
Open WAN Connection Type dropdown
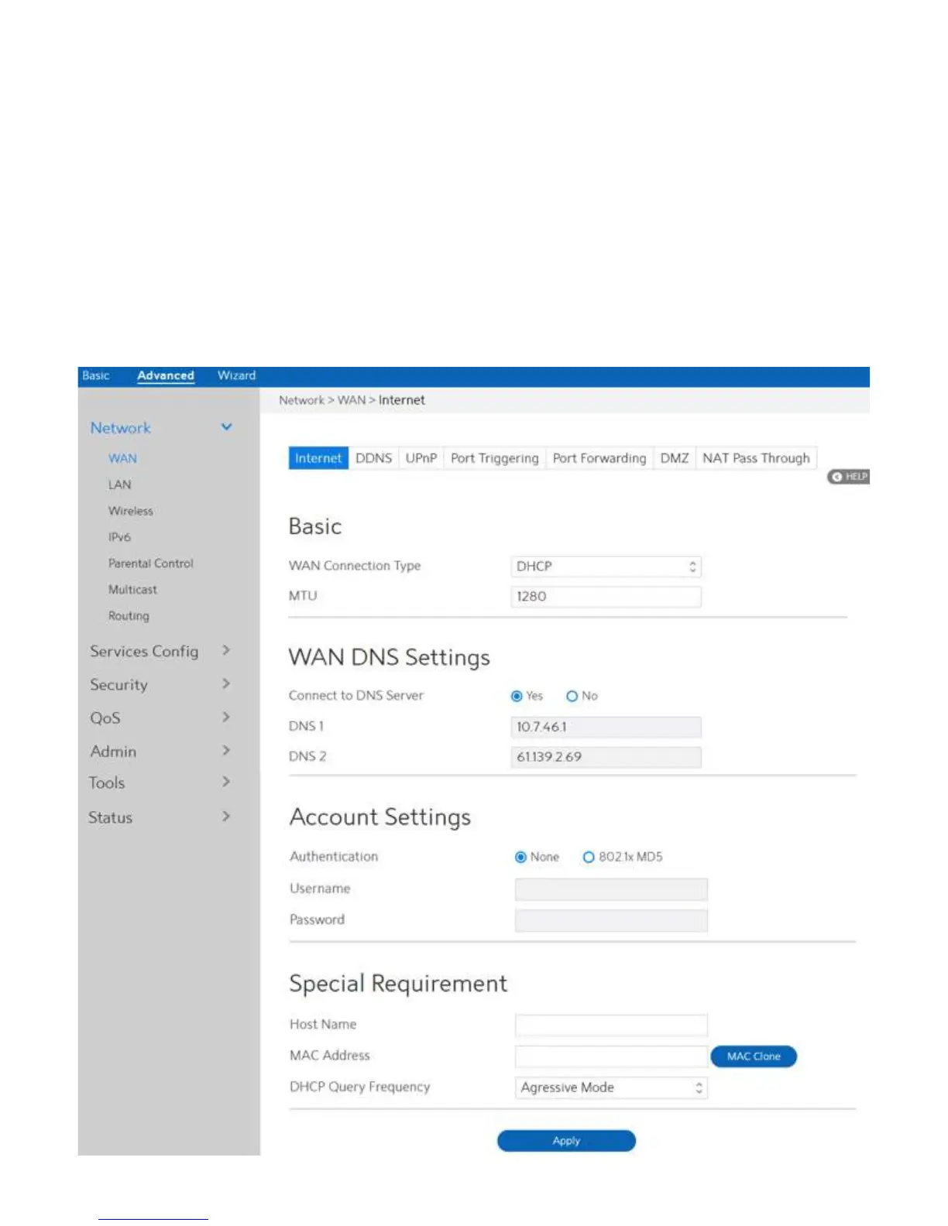coord(606,567)
